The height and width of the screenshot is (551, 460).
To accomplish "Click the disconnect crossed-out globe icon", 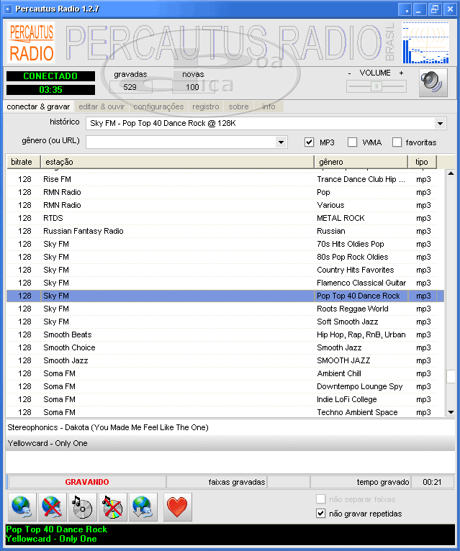I will [52, 507].
